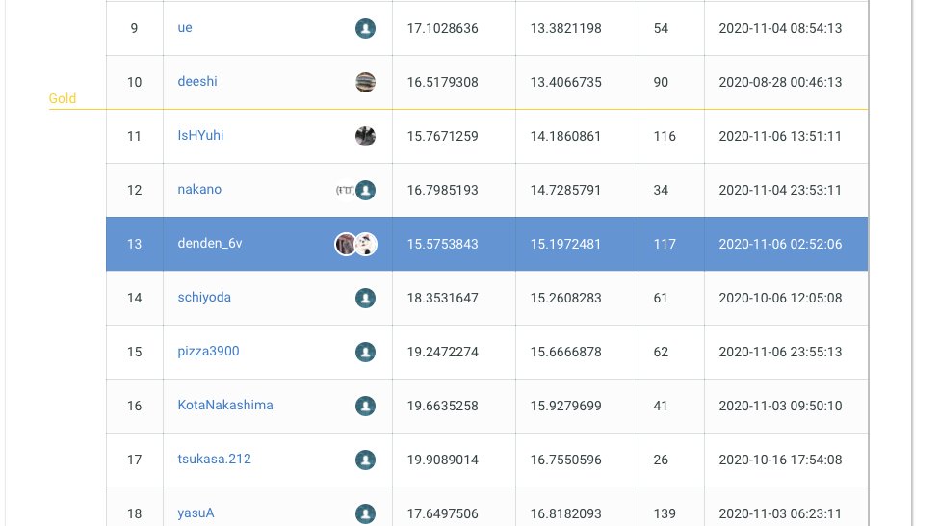
Task: Click timestamp 2020-08-28 00:46:13
Action: (780, 82)
